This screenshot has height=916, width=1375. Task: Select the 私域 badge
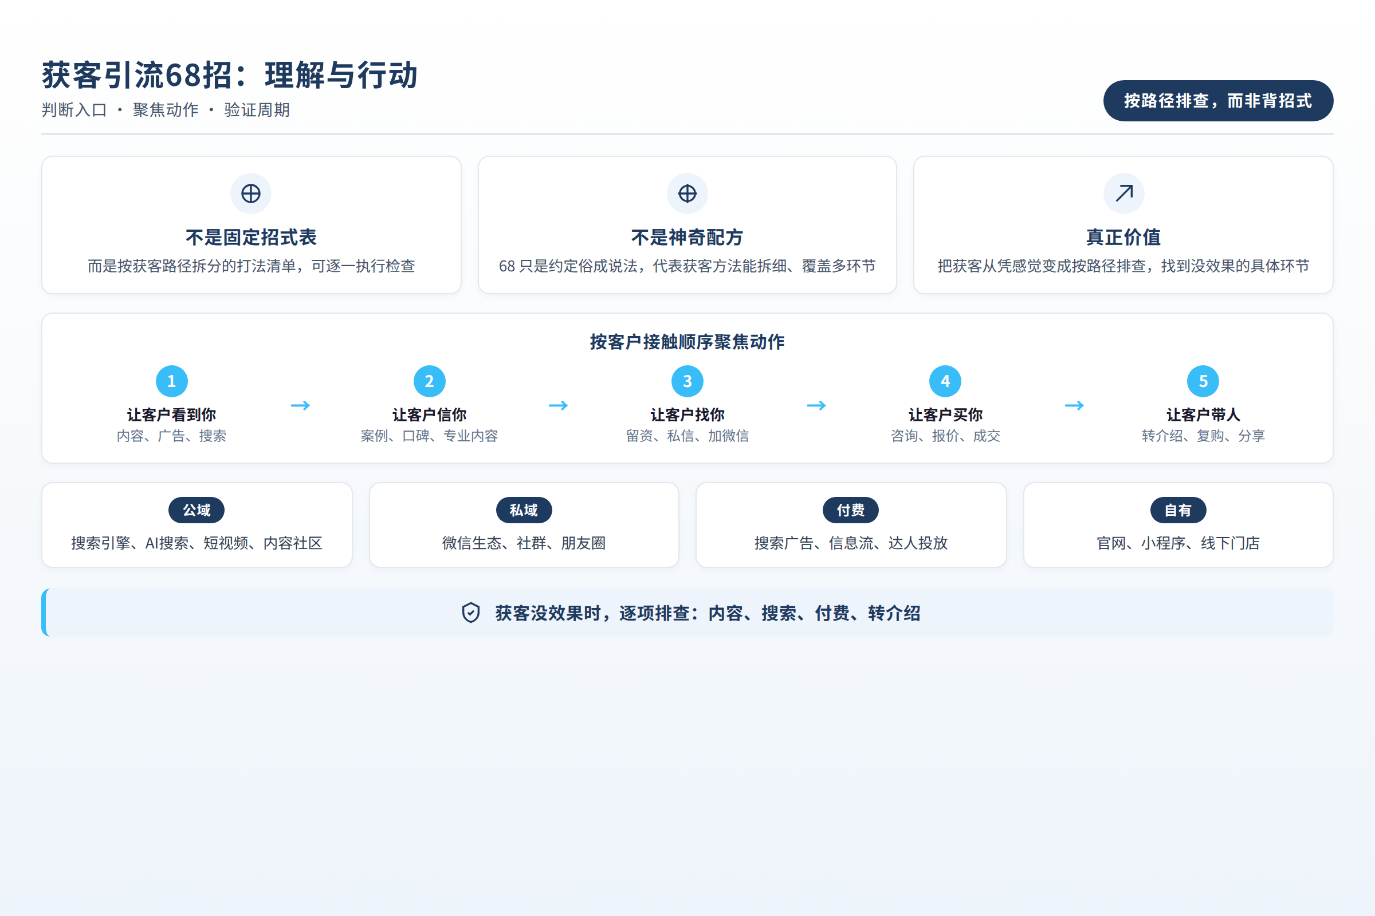click(x=524, y=511)
